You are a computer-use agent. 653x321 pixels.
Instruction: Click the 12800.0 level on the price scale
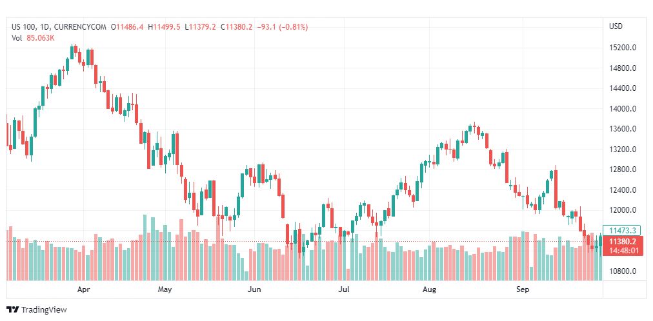point(623,170)
